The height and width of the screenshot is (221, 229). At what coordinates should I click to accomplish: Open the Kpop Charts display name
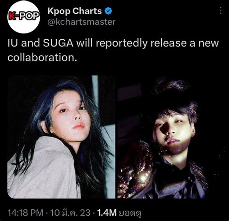74,11
